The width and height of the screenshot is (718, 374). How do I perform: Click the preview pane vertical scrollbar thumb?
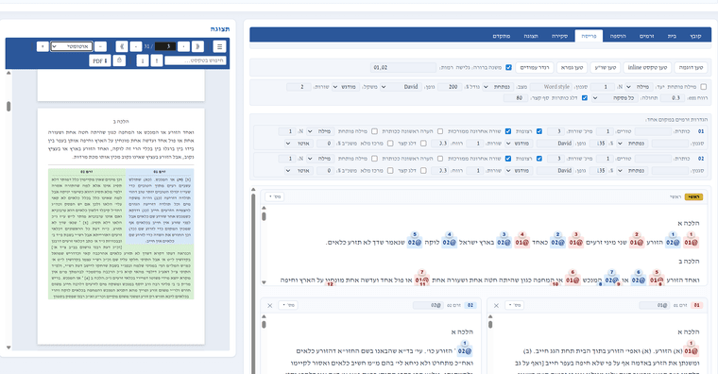point(9,106)
